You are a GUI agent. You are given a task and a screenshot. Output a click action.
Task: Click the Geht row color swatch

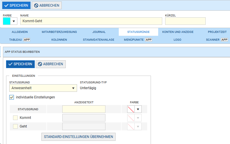pos(131,126)
